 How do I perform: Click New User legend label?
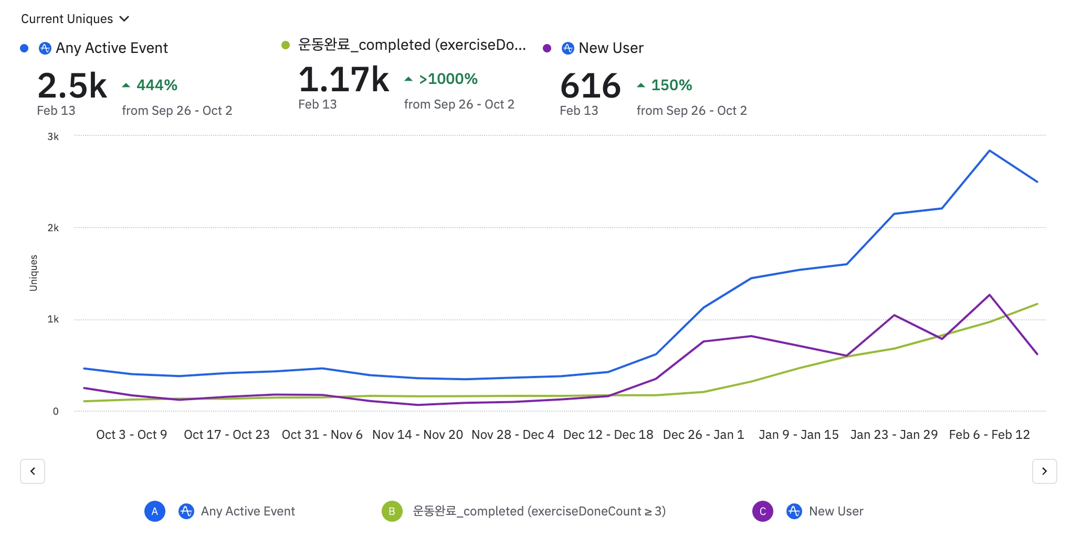pyautogui.click(x=836, y=511)
